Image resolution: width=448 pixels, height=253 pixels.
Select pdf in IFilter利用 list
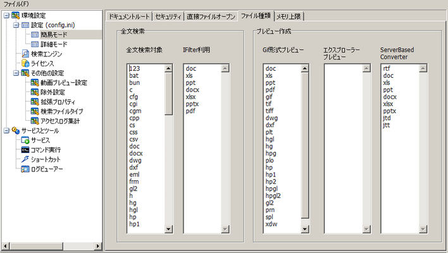tap(190, 111)
